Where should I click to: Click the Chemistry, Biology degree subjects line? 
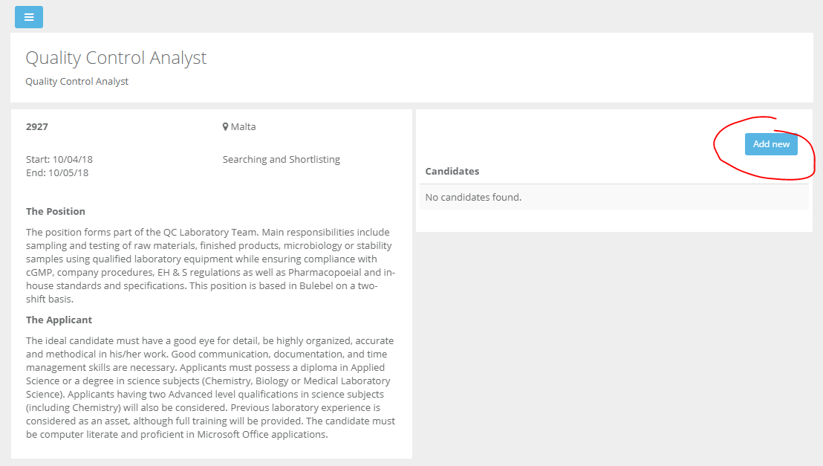(x=208, y=381)
